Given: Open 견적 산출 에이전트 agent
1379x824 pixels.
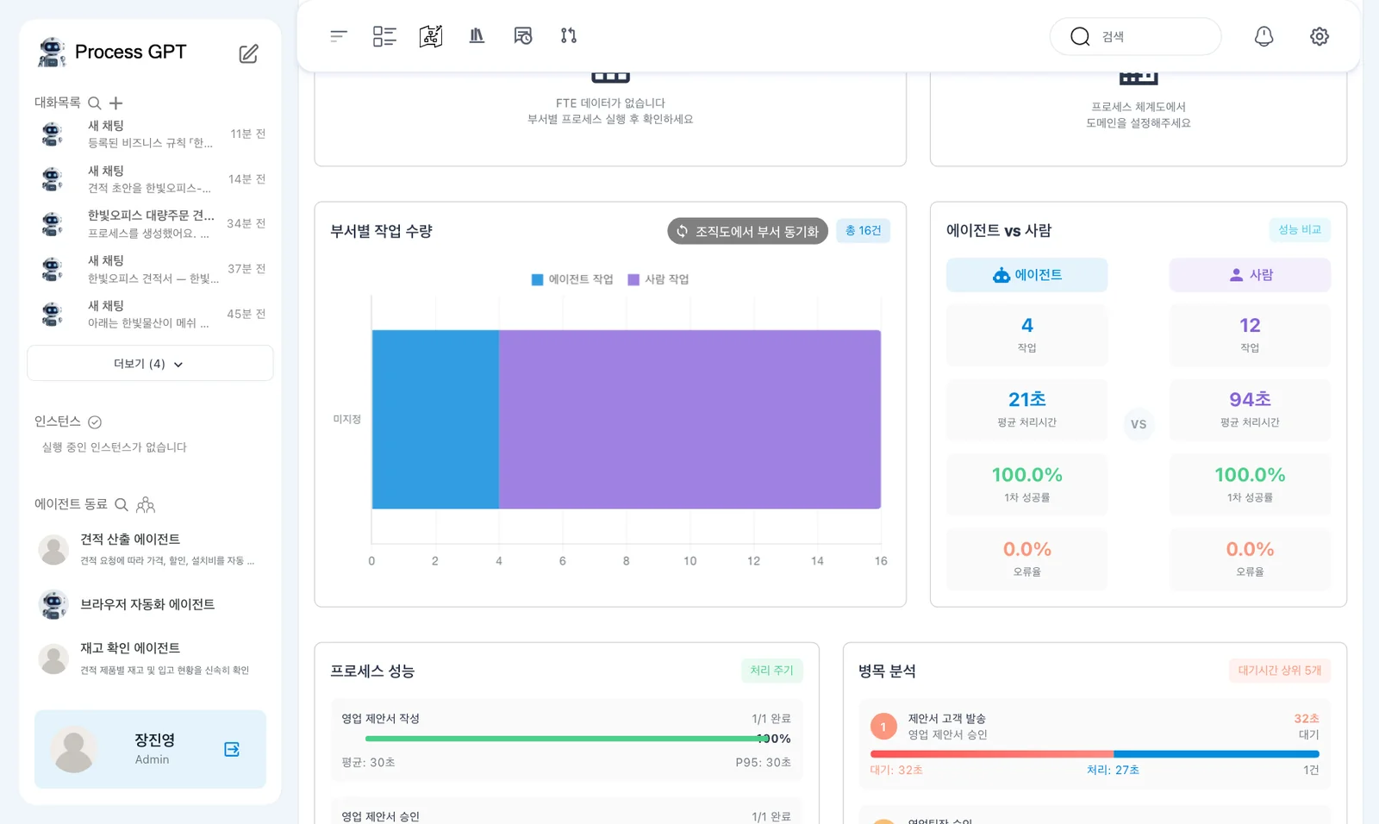Looking at the screenshot, I should (150, 549).
